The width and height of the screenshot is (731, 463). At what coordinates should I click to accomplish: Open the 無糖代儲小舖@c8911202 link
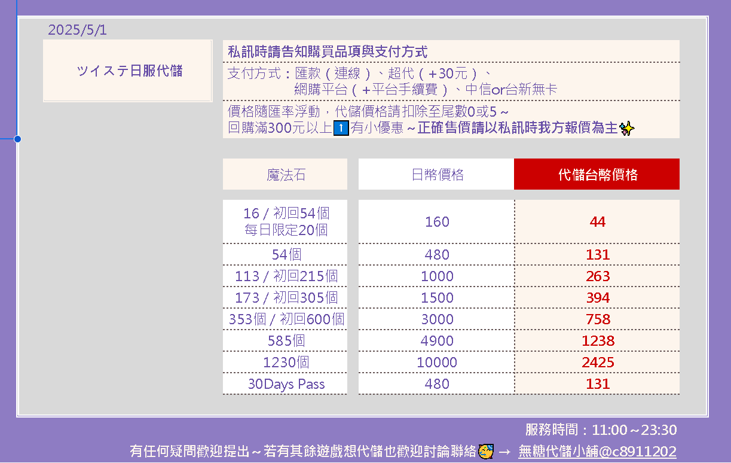(x=597, y=451)
